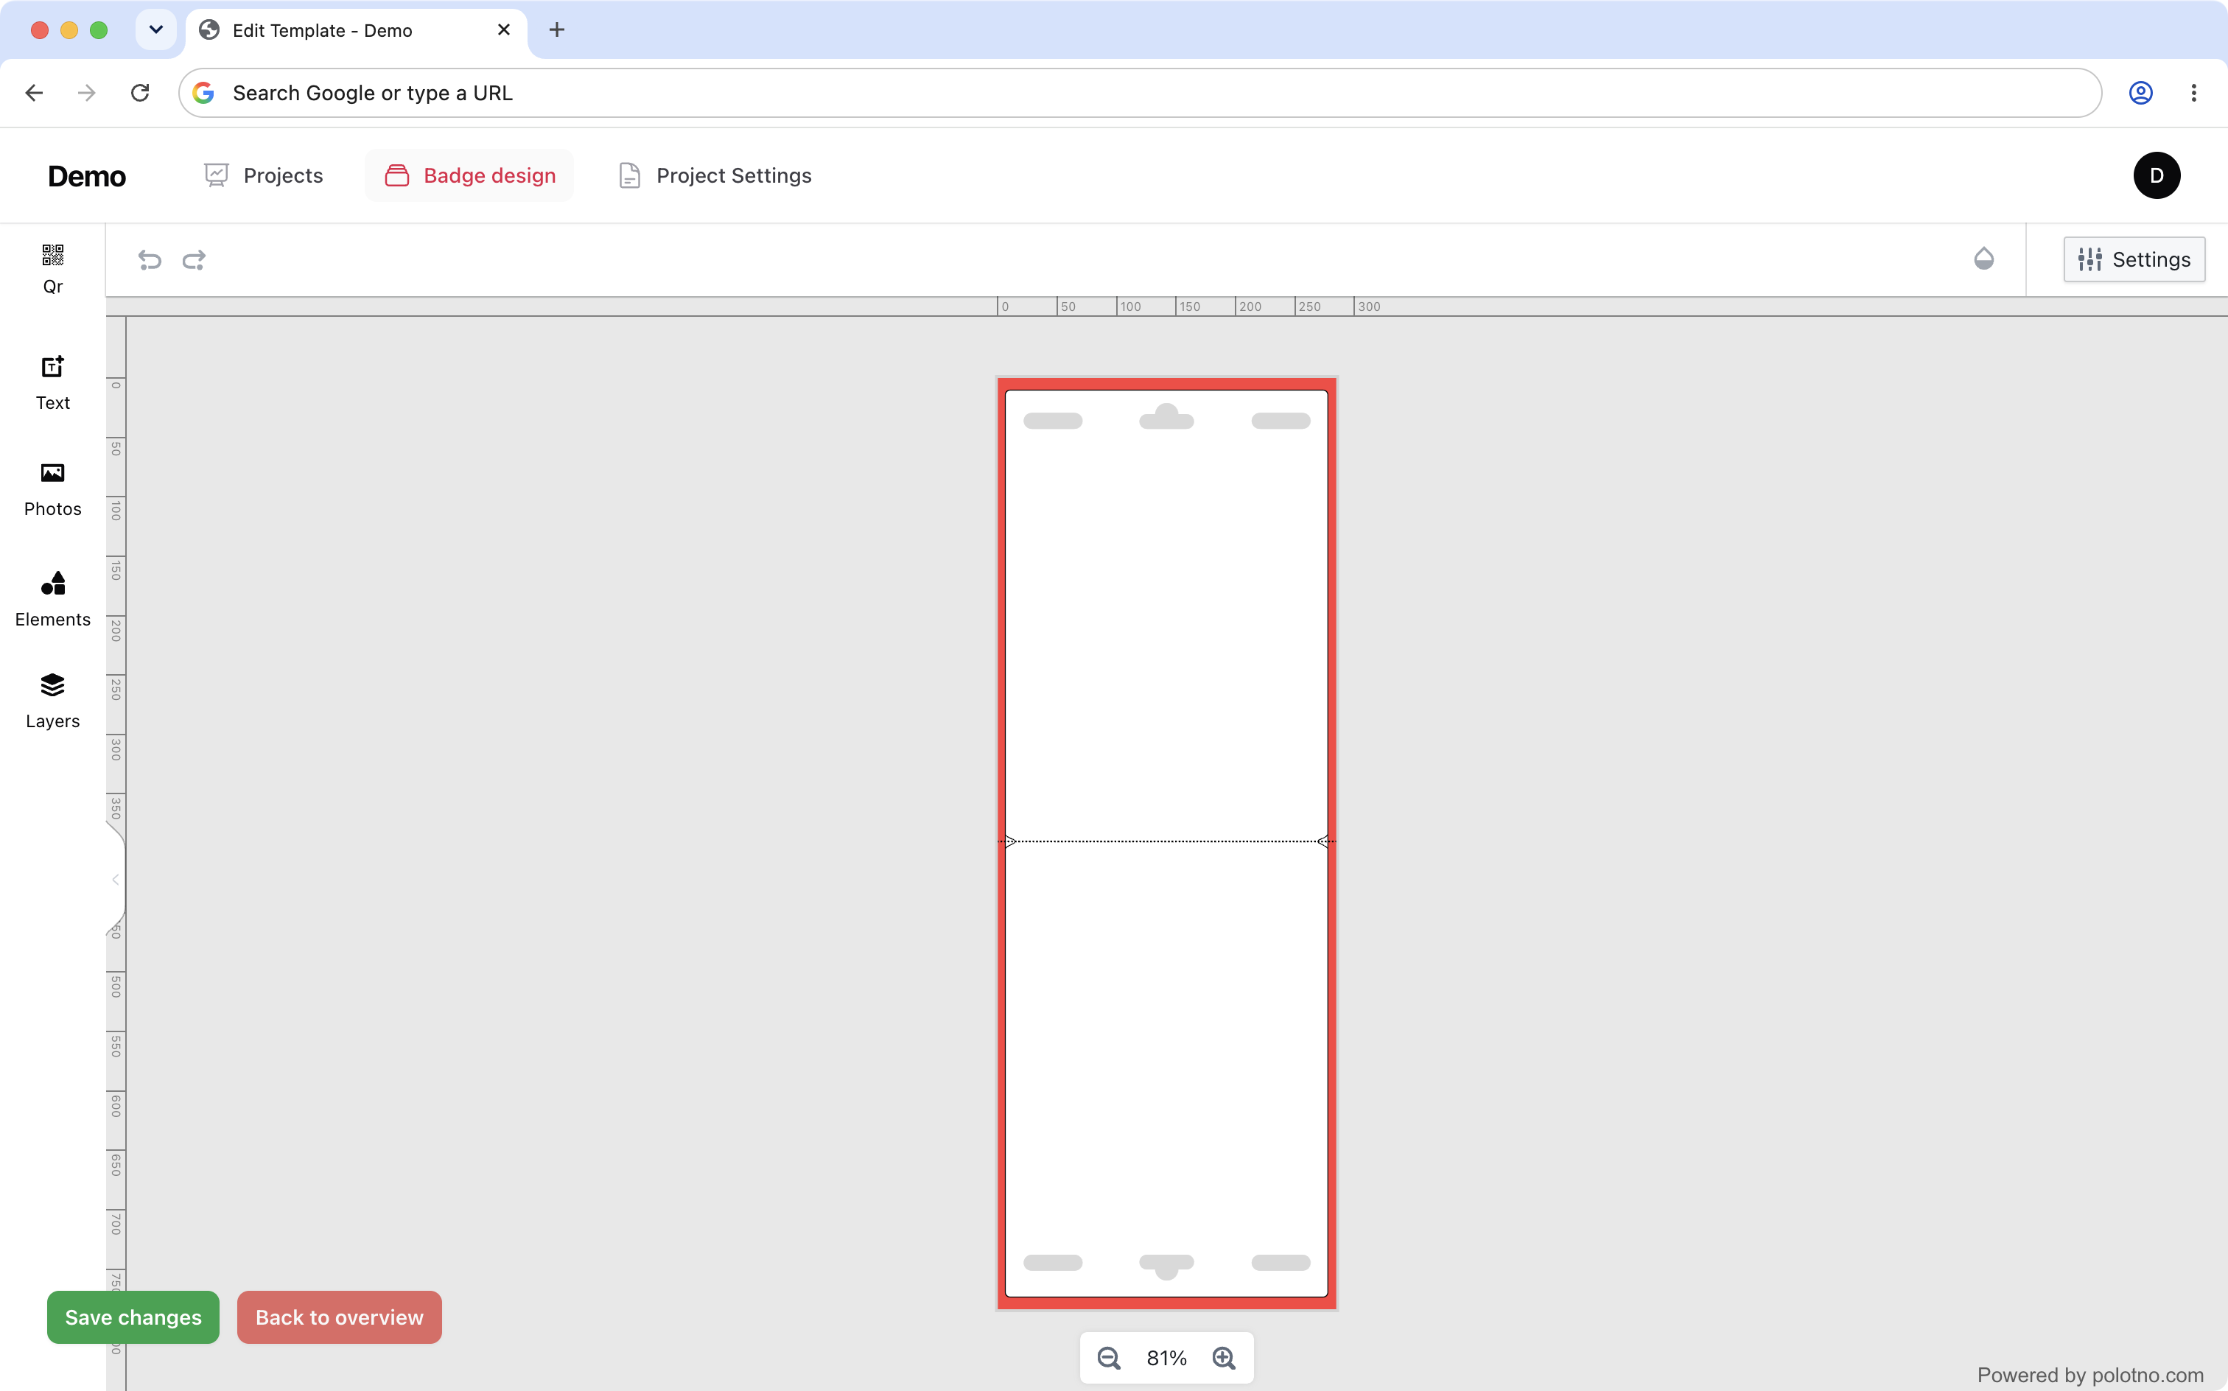This screenshot has height=1391, width=2228.
Task: Show the Layers panel
Action: (52, 701)
